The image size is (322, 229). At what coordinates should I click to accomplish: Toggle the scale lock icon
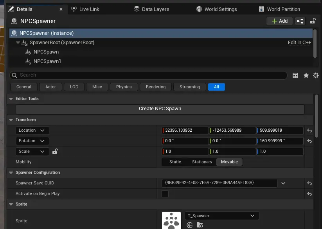pos(55,152)
